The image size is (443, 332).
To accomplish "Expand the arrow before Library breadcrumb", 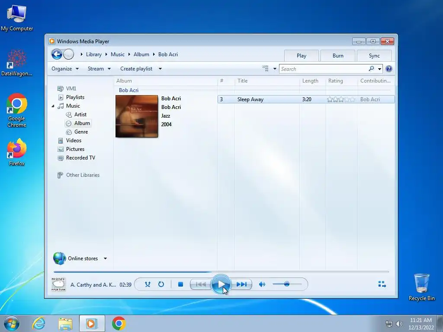I will click(81, 54).
